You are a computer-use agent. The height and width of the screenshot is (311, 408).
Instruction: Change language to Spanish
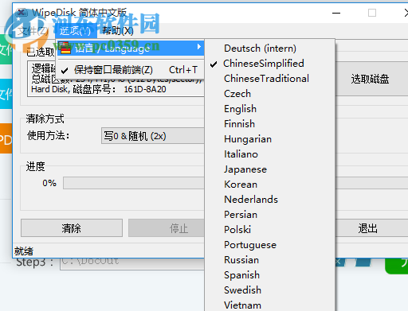269,275
